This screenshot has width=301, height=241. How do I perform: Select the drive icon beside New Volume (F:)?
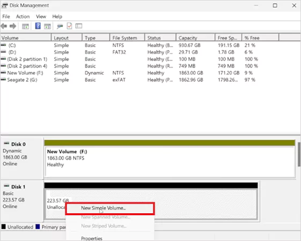[x=3, y=73]
